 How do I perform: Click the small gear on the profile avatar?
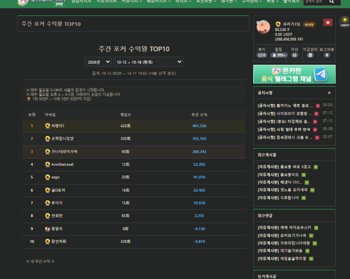258,23
